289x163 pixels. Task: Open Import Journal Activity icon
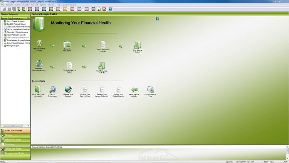pyautogui.click(x=134, y=90)
